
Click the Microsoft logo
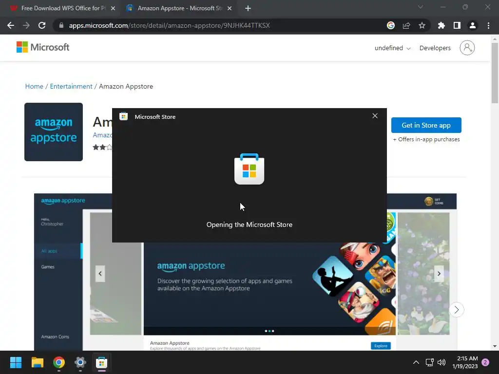click(43, 47)
